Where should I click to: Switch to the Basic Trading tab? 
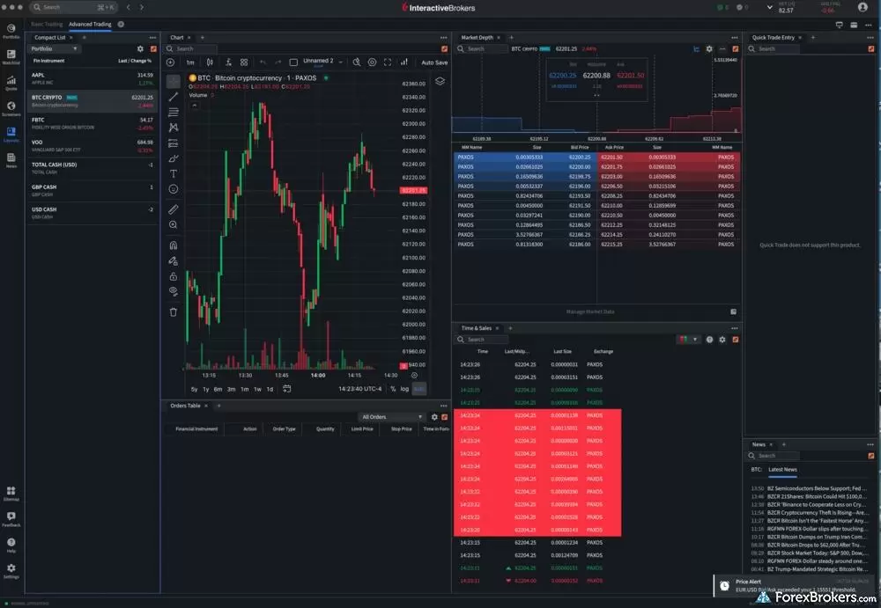47,24
